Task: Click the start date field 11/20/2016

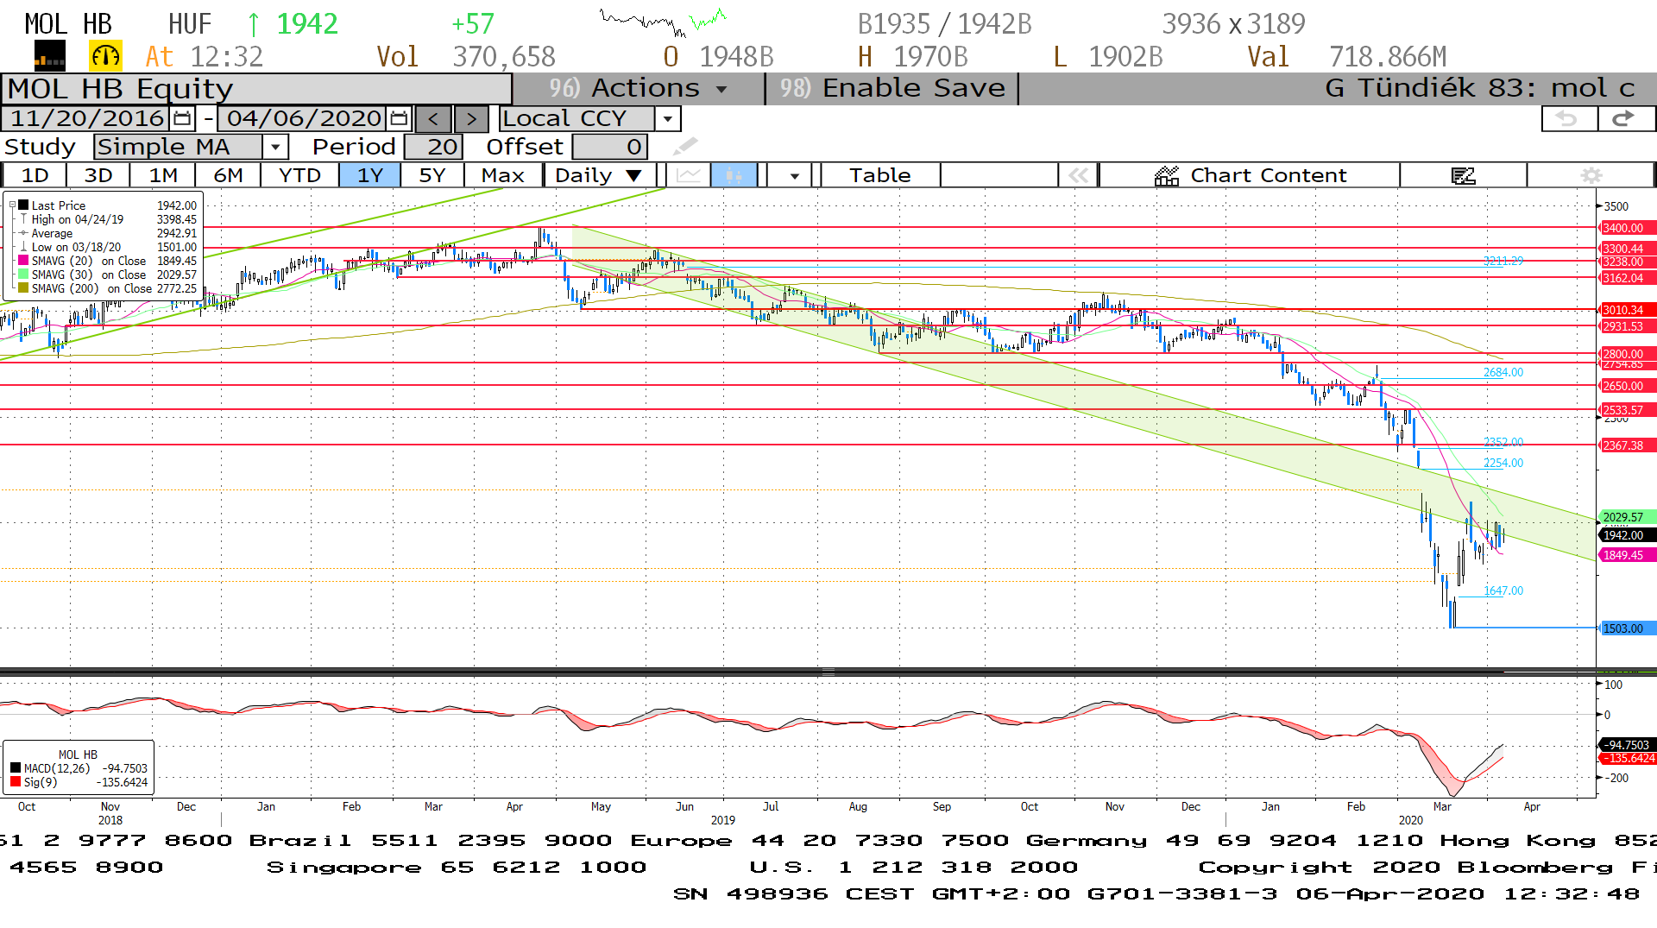Action: pos(86,118)
